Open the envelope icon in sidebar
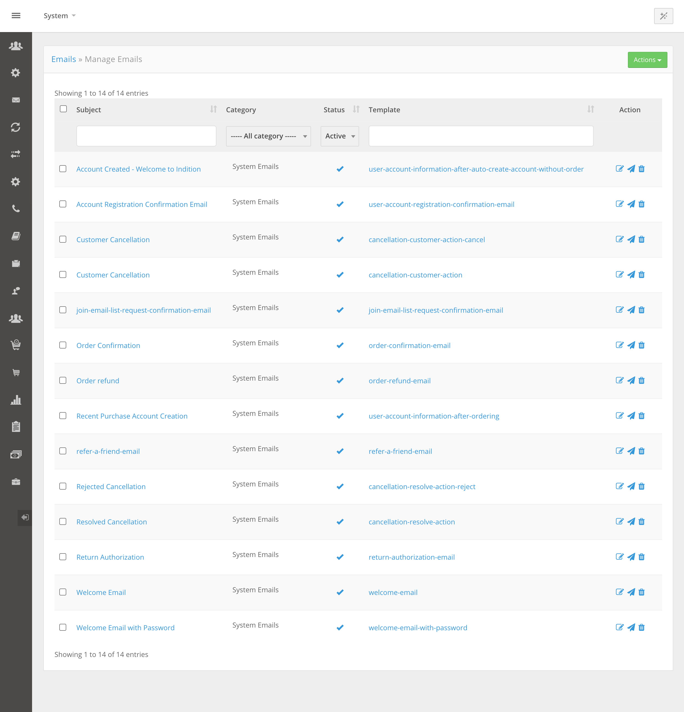Viewport: 684px width, 712px height. (x=15, y=100)
